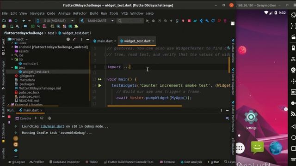Viewport: 296px width, 166px height.
Task: Open the MAIN.DART run configuration dropdown
Action: [x=98, y=21]
